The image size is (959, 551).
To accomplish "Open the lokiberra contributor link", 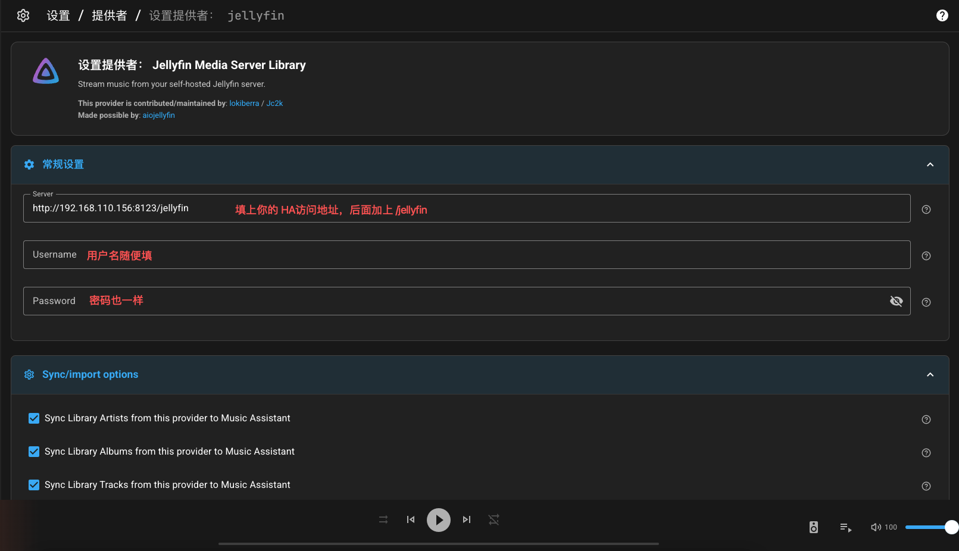I will point(244,104).
